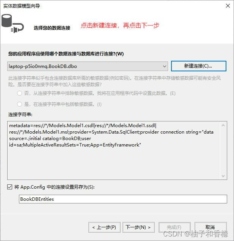This screenshot has width=234, height=241.
Task: Proceed with 下一步(N) button
Action: (138, 227)
